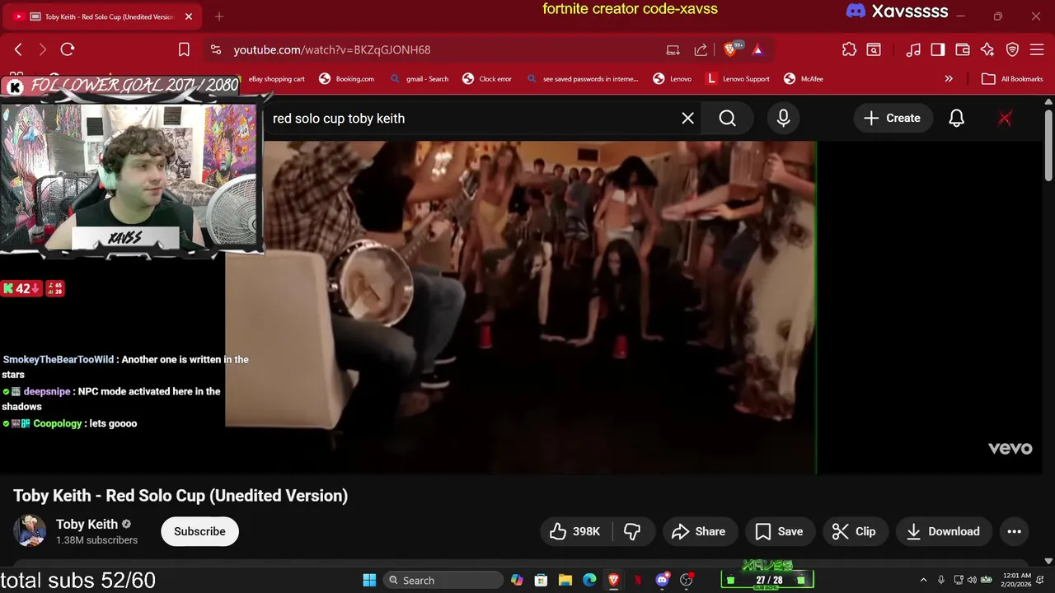Screen dimensions: 1055x593
Task: Open YouTube notifications bell
Action: point(956,119)
